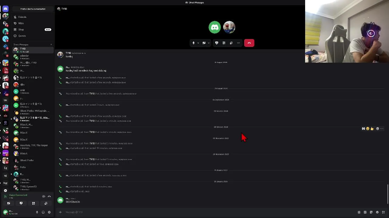This screenshot has width=389, height=218.
Task: React with the grinning face emoji
Action: (368, 129)
